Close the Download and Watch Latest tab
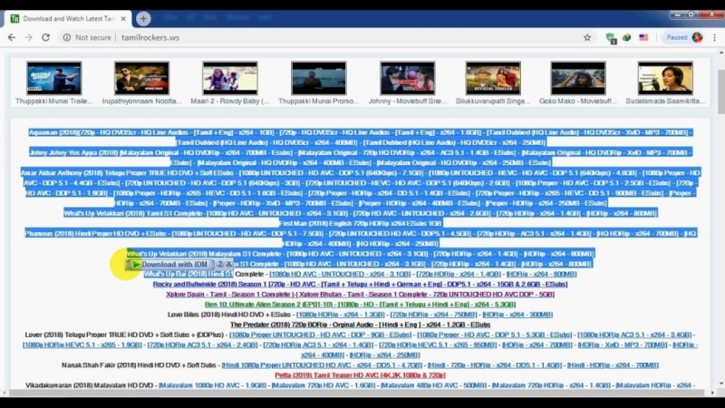 coord(123,18)
